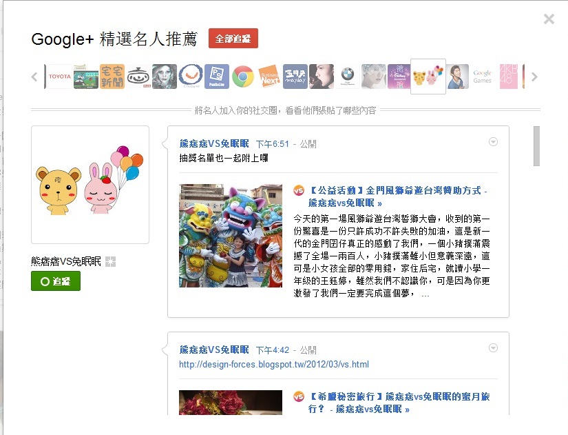The image size is (568, 435).
Task: Select the BMW profile icon
Action: (x=348, y=77)
